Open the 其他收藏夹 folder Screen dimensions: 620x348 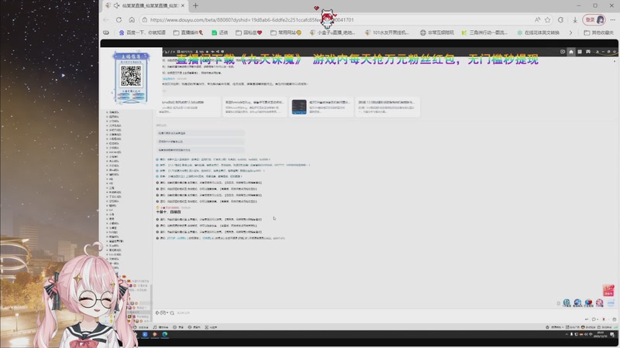(x=598, y=32)
